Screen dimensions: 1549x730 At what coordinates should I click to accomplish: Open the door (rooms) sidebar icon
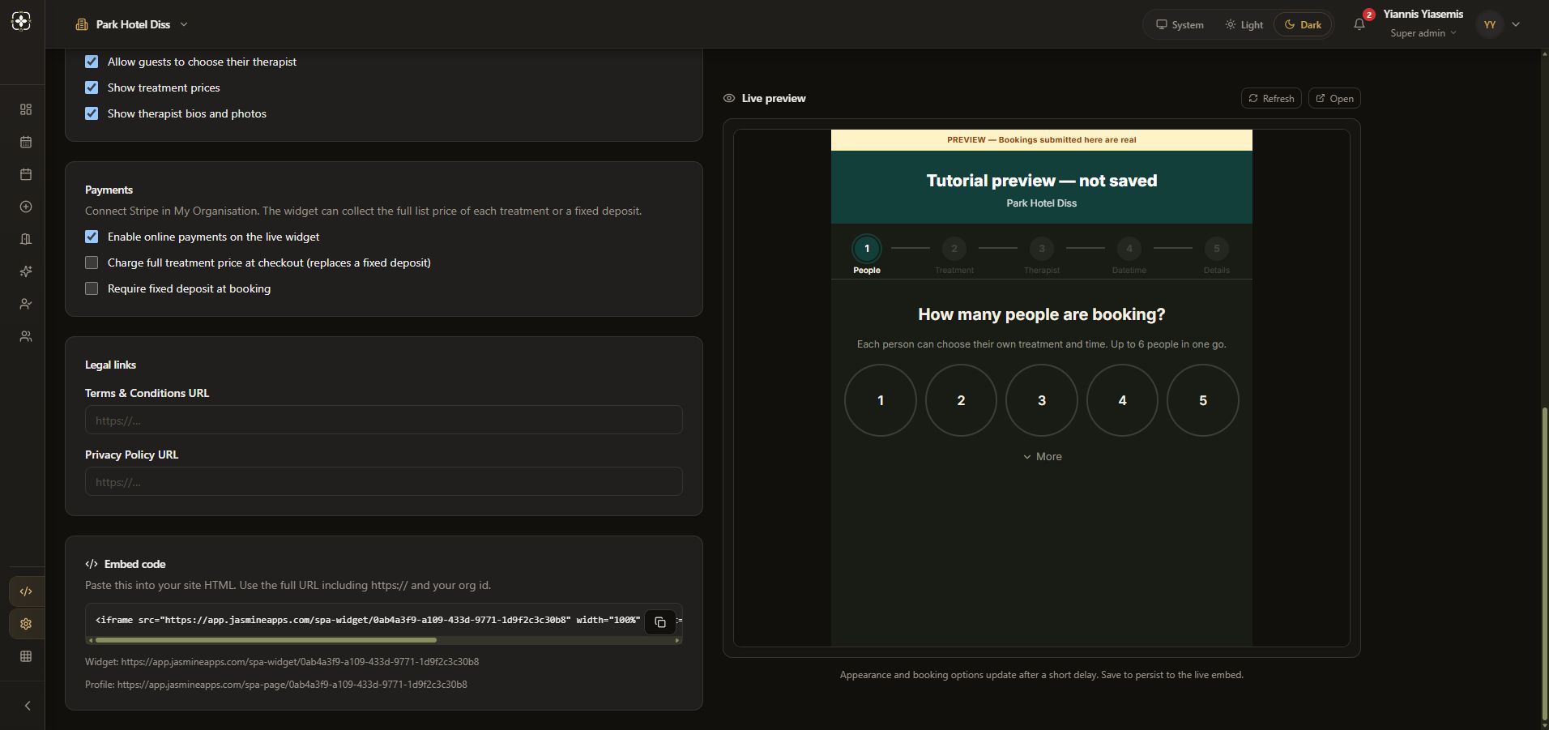click(x=26, y=239)
